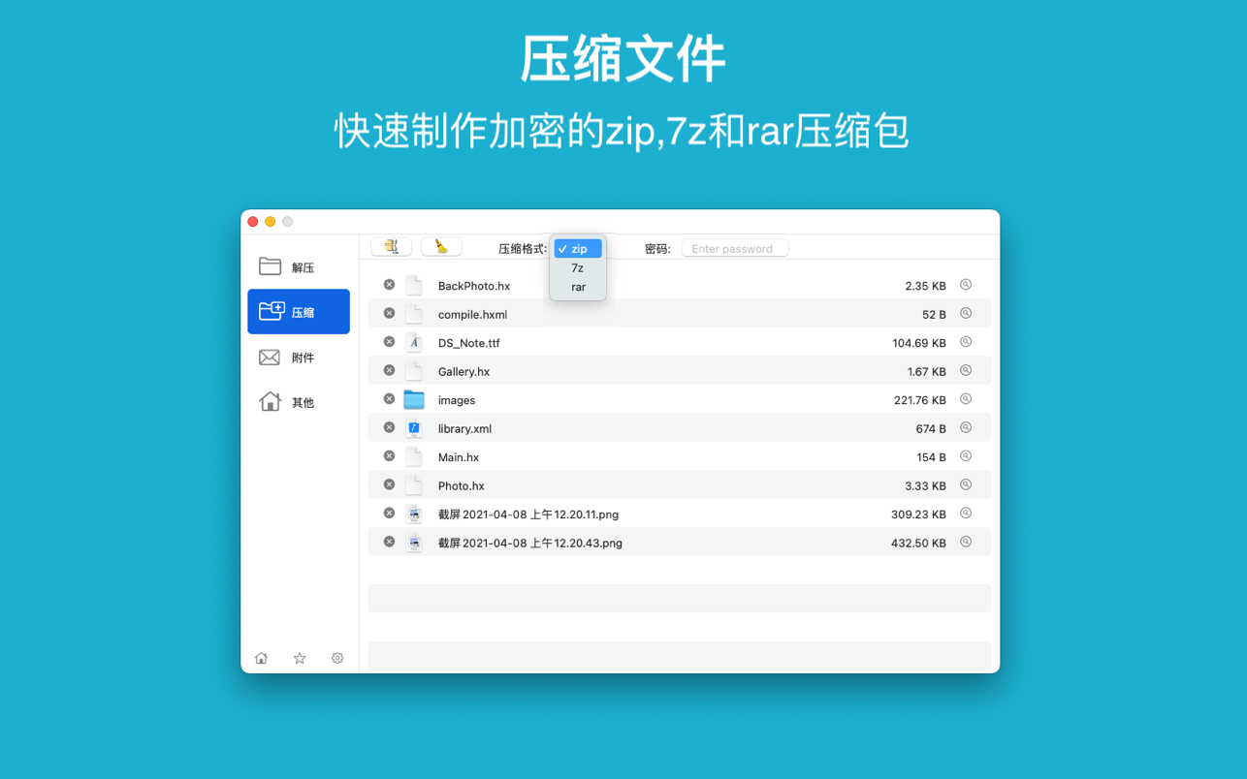Remove Gallery.hx from the list
The width and height of the screenshot is (1247, 779).
point(389,370)
